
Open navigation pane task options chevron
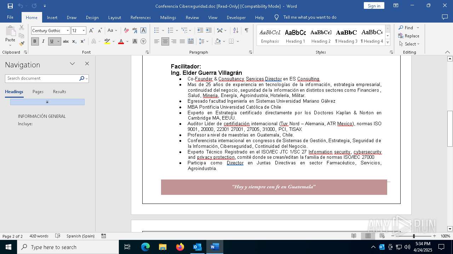[72, 64]
